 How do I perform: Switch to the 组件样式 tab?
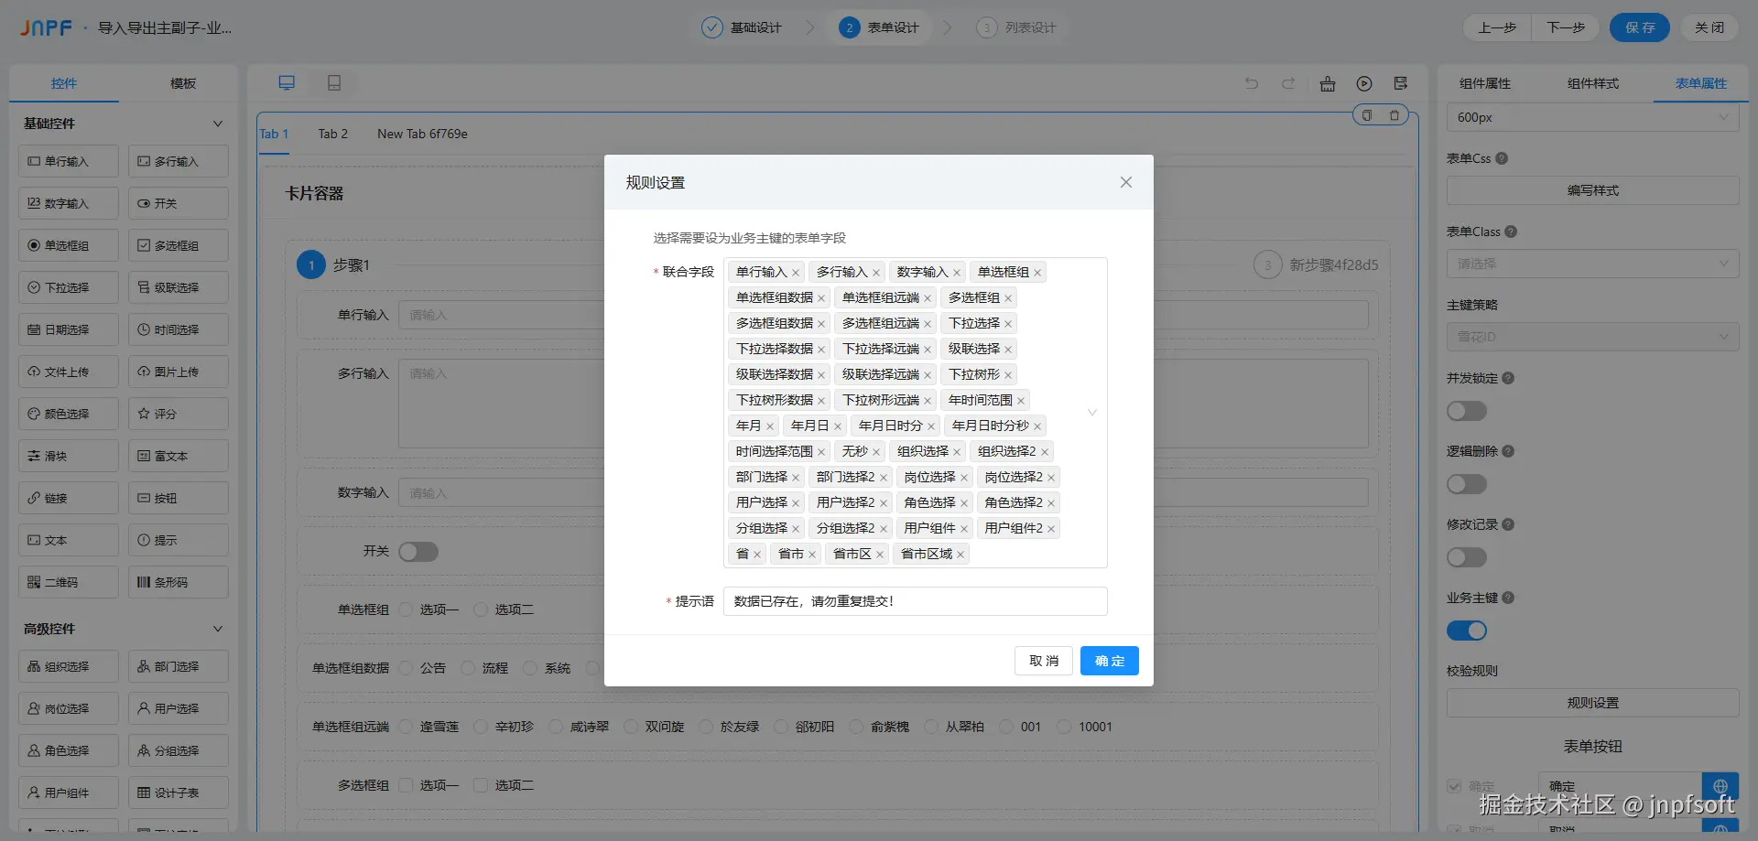[x=1593, y=83]
